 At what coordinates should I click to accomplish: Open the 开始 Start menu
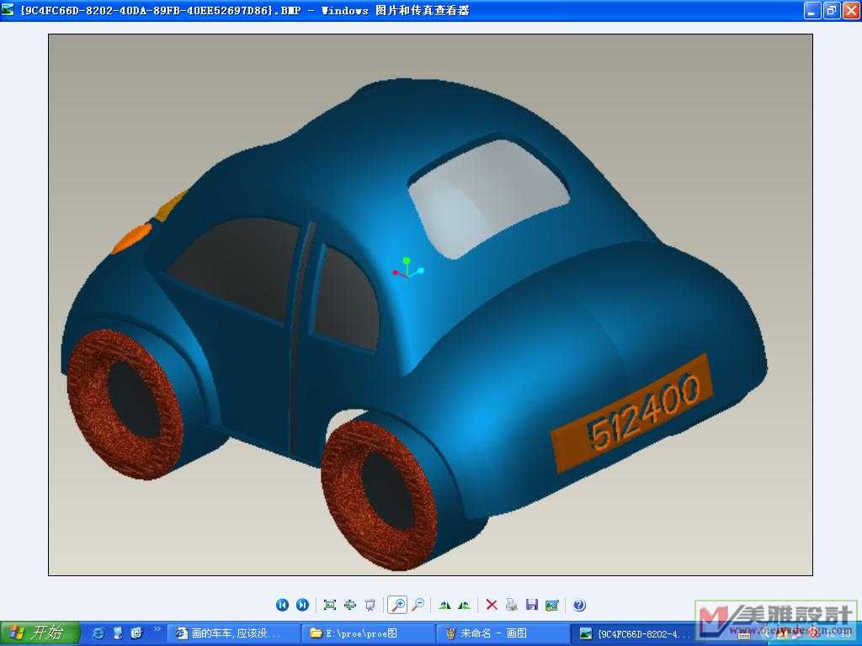coord(40,633)
